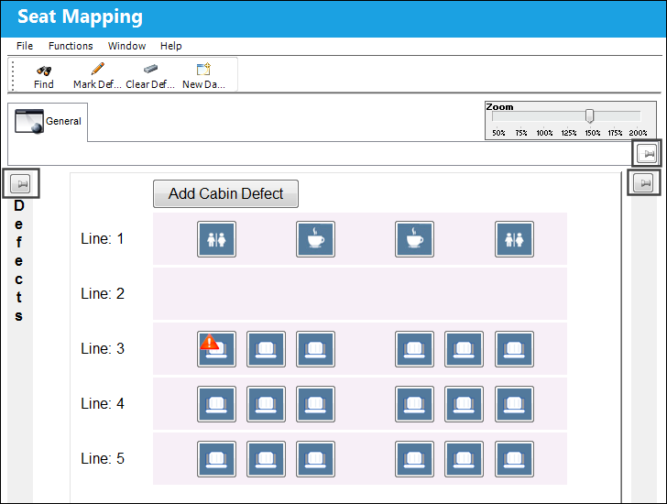Select the fourth seat in Line 3

(415, 349)
